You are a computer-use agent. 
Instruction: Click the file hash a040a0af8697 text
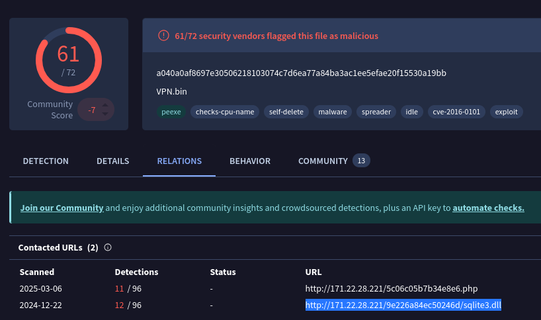[301, 73]
